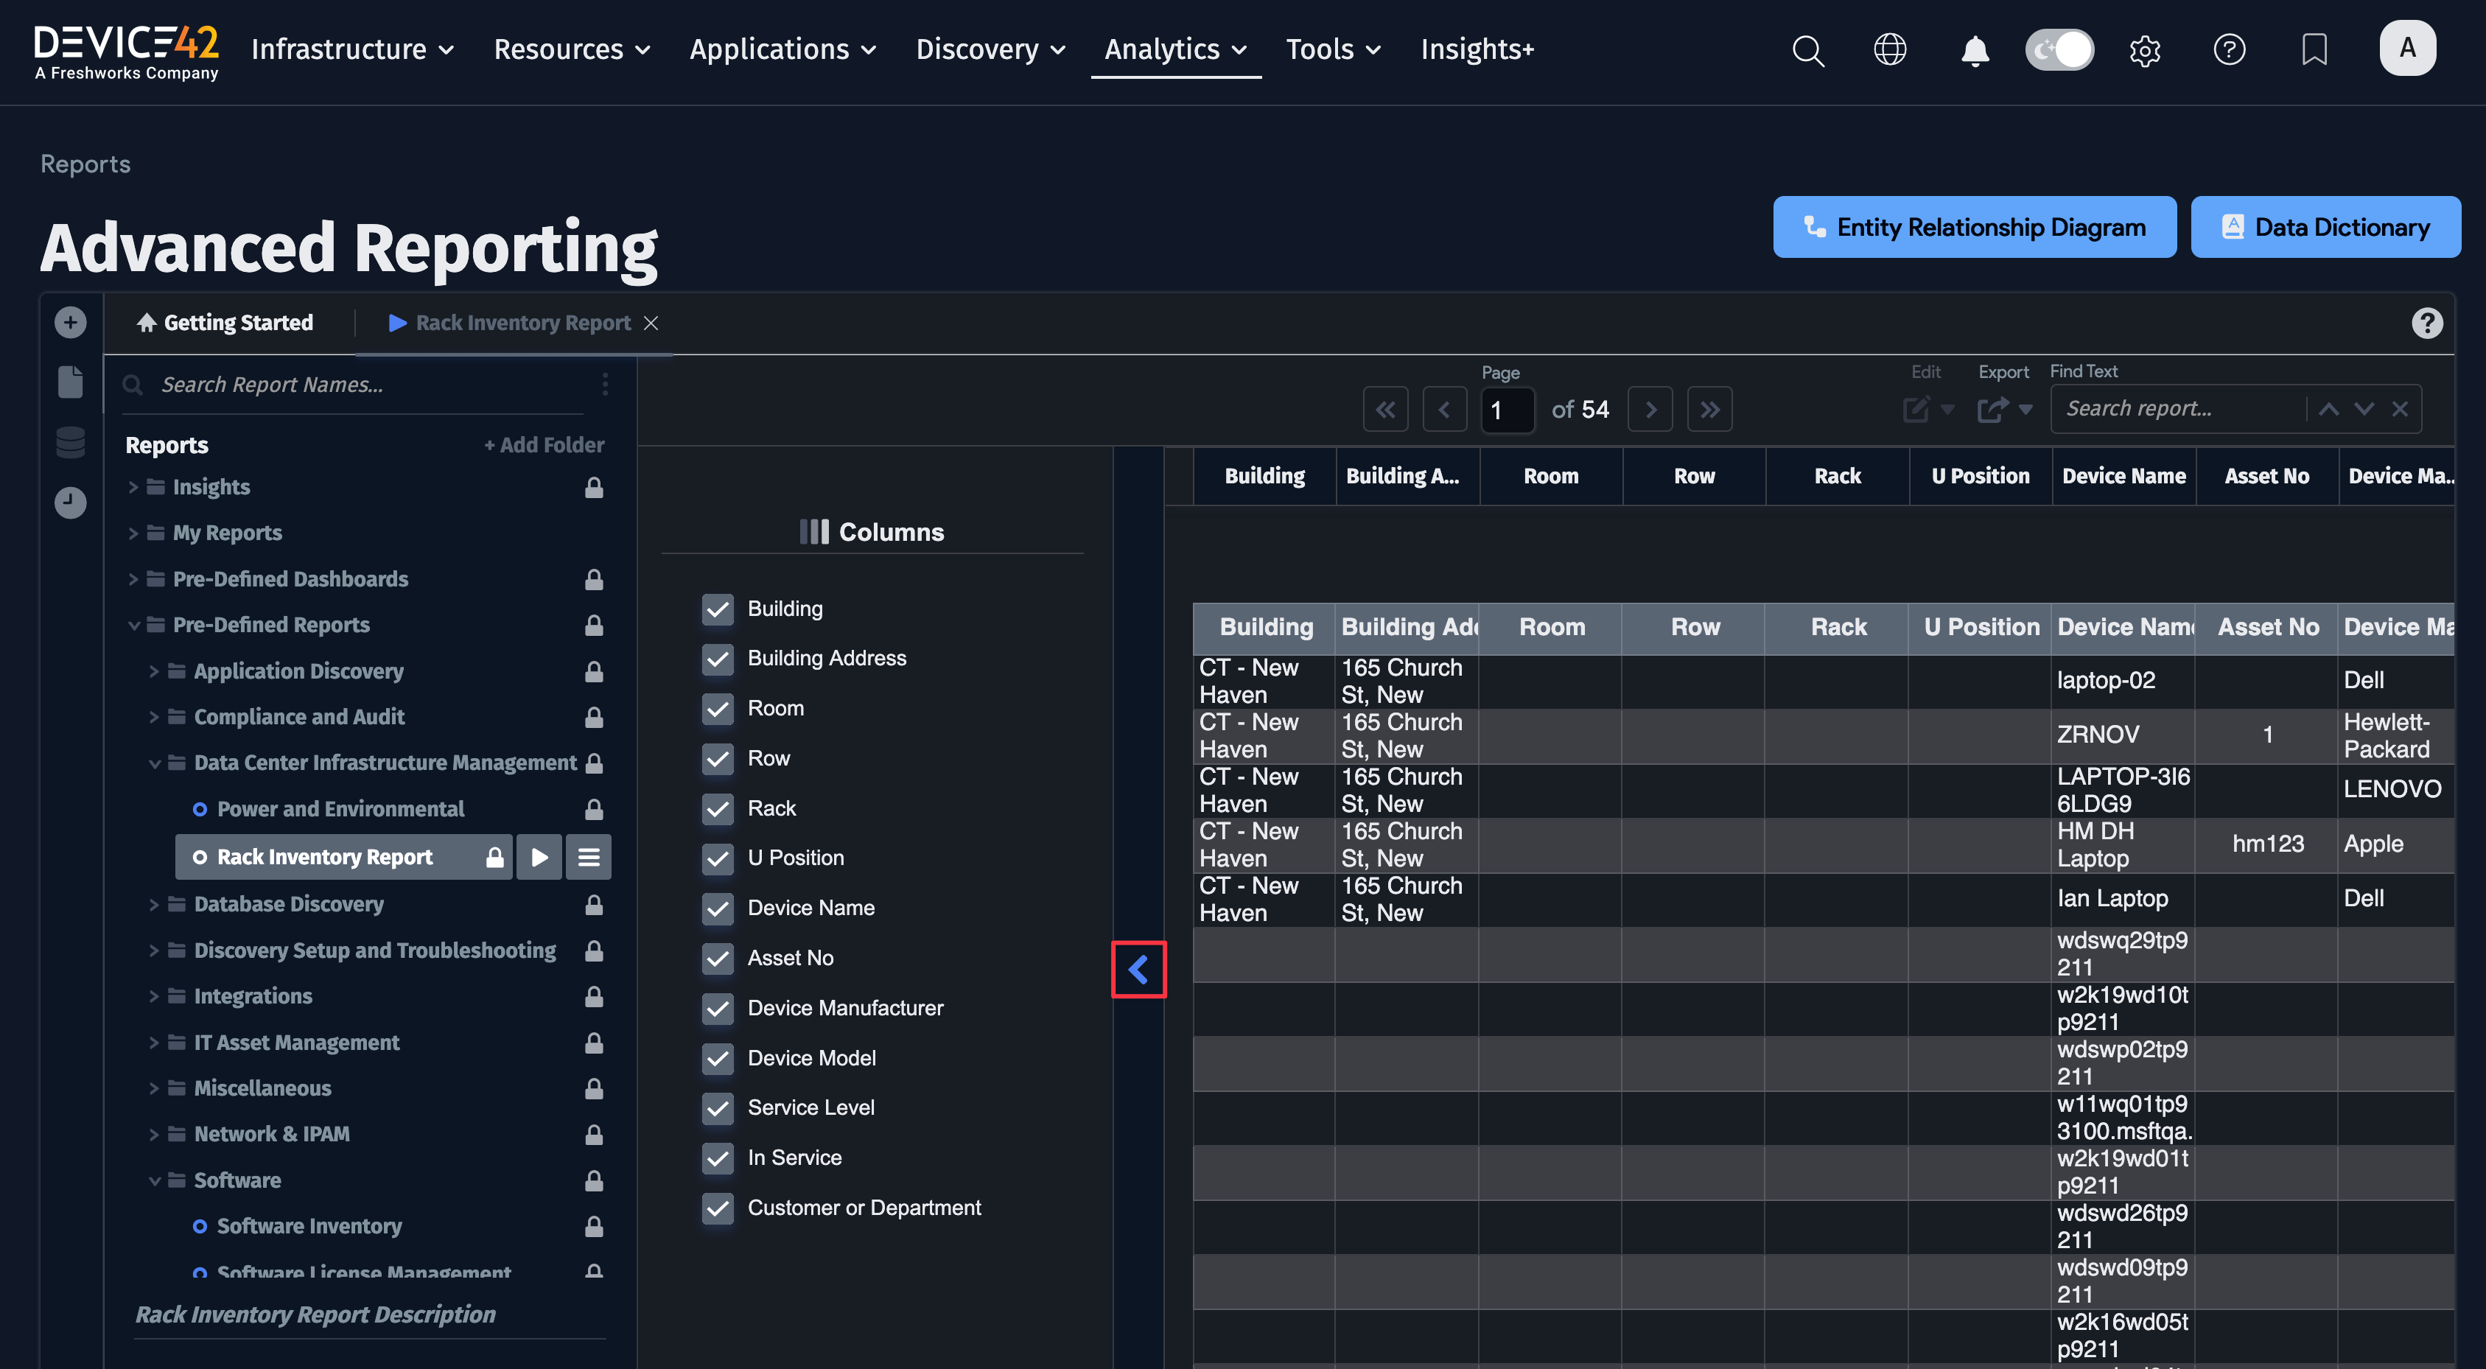
Task: Collapse the Pre-Defined Reports folder
Action: click(133, 625)
